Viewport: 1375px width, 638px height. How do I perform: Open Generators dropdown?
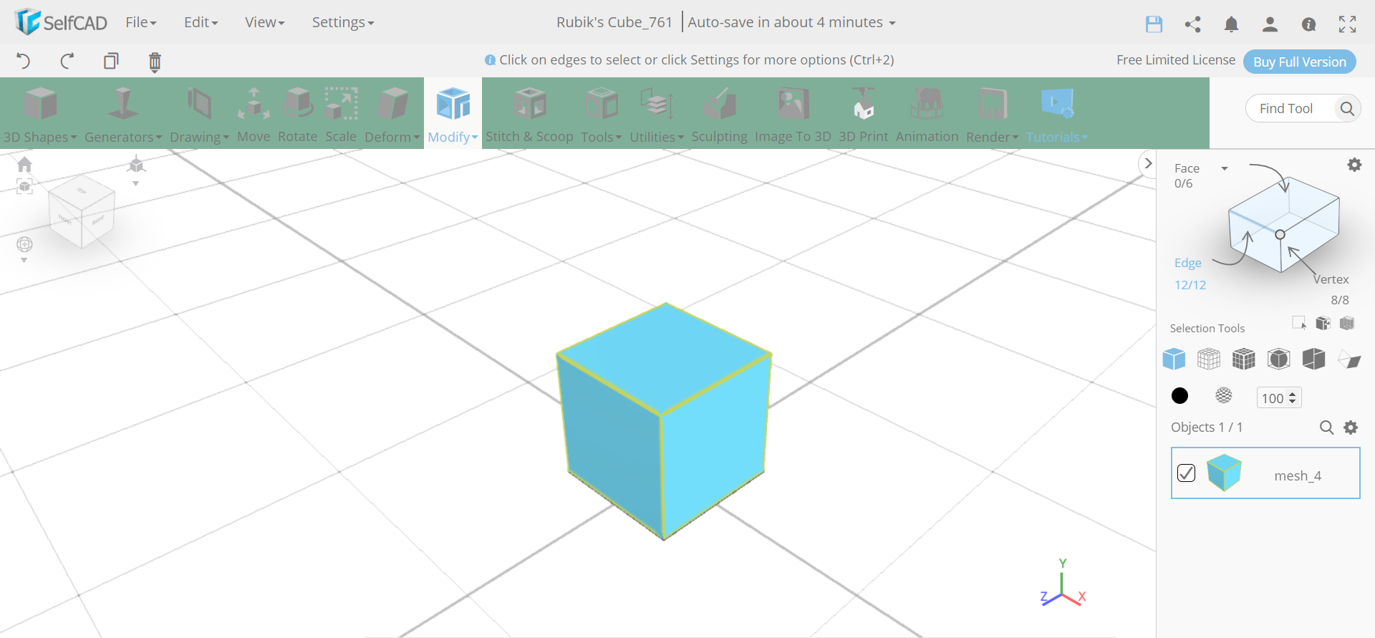123,115
